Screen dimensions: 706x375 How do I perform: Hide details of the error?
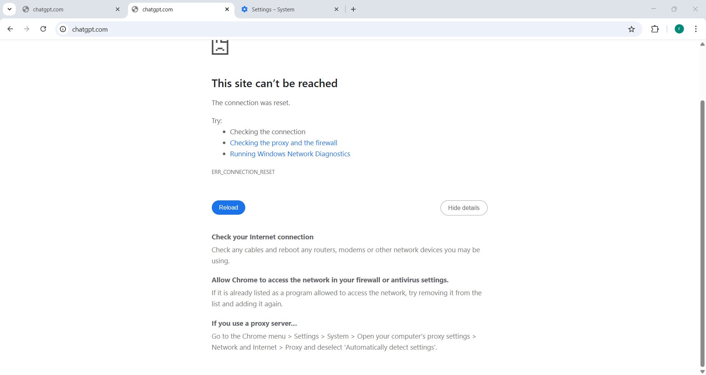pyautogui.click(x=464, y=208)
